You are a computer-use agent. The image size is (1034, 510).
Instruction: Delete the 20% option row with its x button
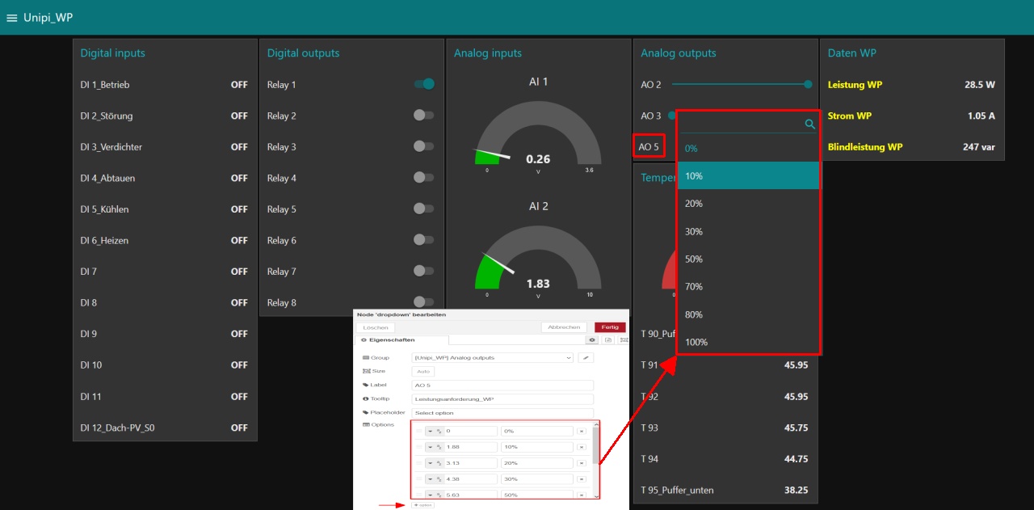[x=582, y=463]
